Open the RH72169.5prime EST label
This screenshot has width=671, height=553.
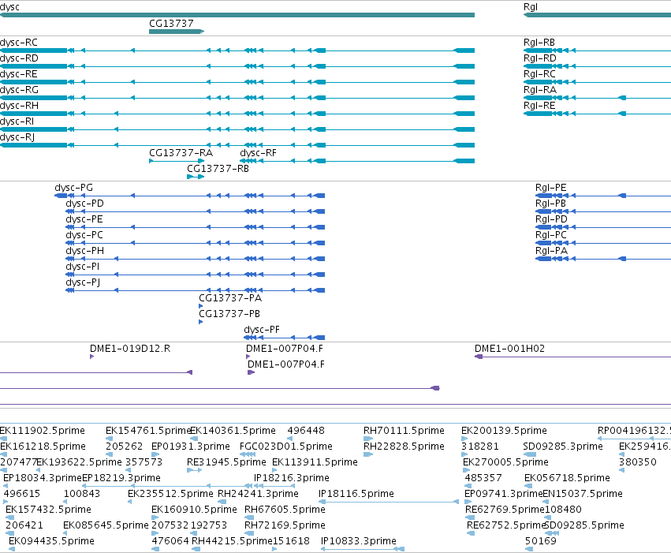pos(285,525)
